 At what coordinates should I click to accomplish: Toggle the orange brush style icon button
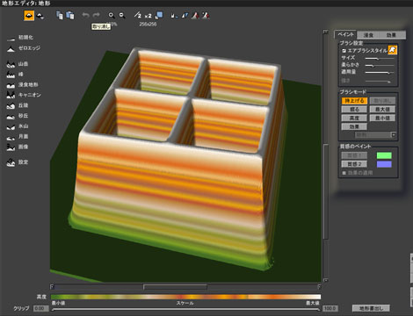click(x=393, y=50)
